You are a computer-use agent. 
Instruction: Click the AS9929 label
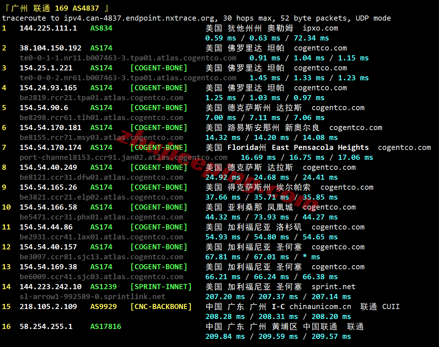(x=103, y=306)
